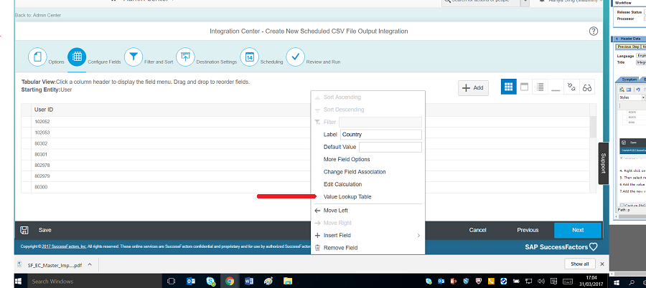Click Show all downloads button
The height and width of the screenshot is (288, 646).
point(579,264)
